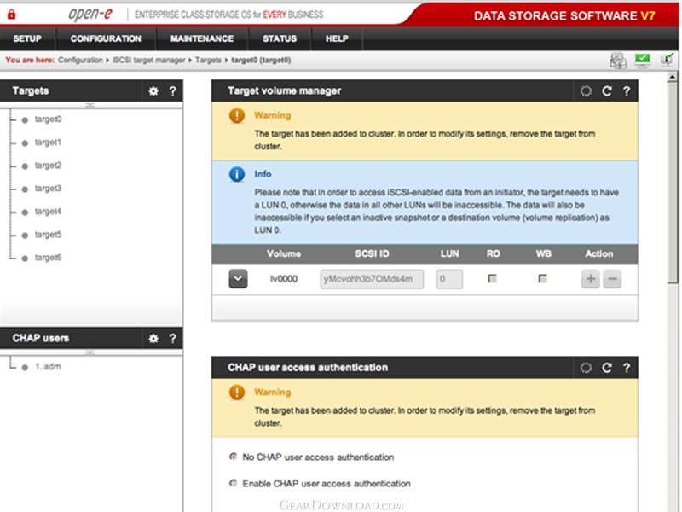Select target6 in Targets tree
The height and width of the screenshot is (512, 682).
(48, 258)
